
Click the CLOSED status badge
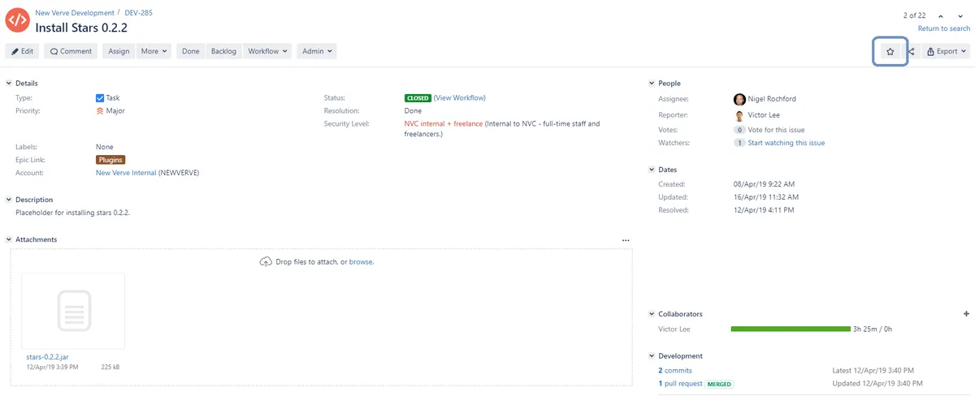coord(418,98)
